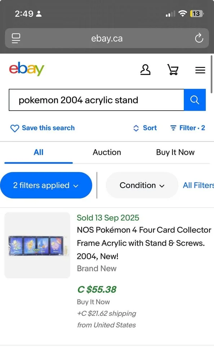Viewport: 214px width, 347px height.
Task: Select the All listings tab
Action: 39,152
